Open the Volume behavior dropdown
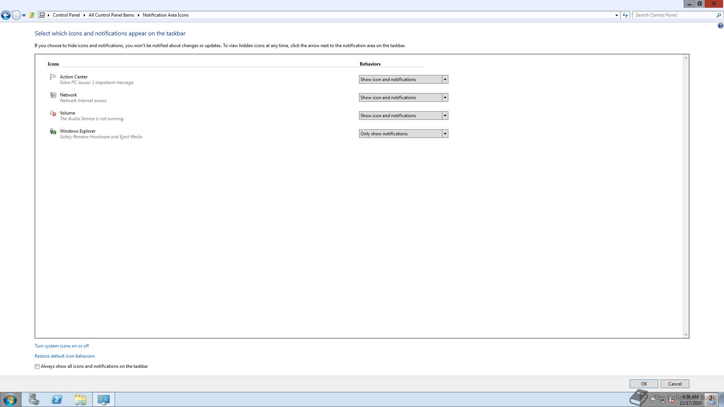The height and width of the screenshot is (407, 724). coord(403,116)
